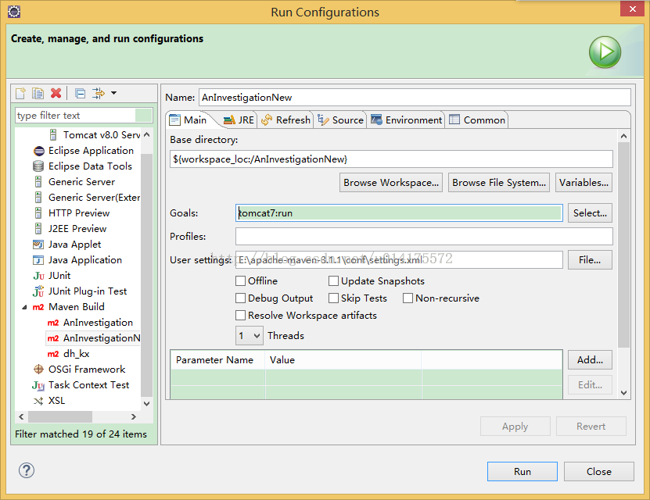The image size is (650, 500).
Task: Click the Task Context Test icon
Action: point(38,385)
